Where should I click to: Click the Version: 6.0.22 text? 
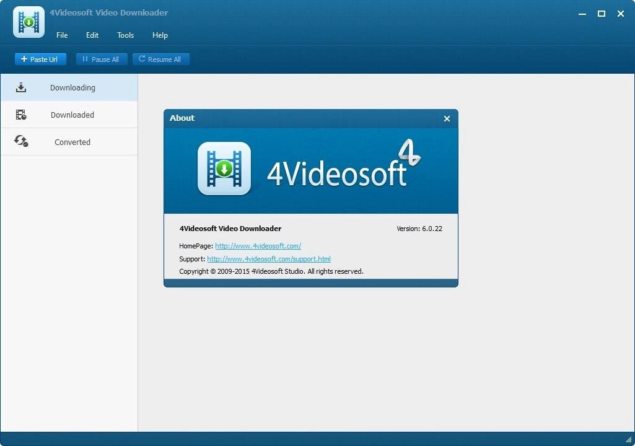[419, 229]
